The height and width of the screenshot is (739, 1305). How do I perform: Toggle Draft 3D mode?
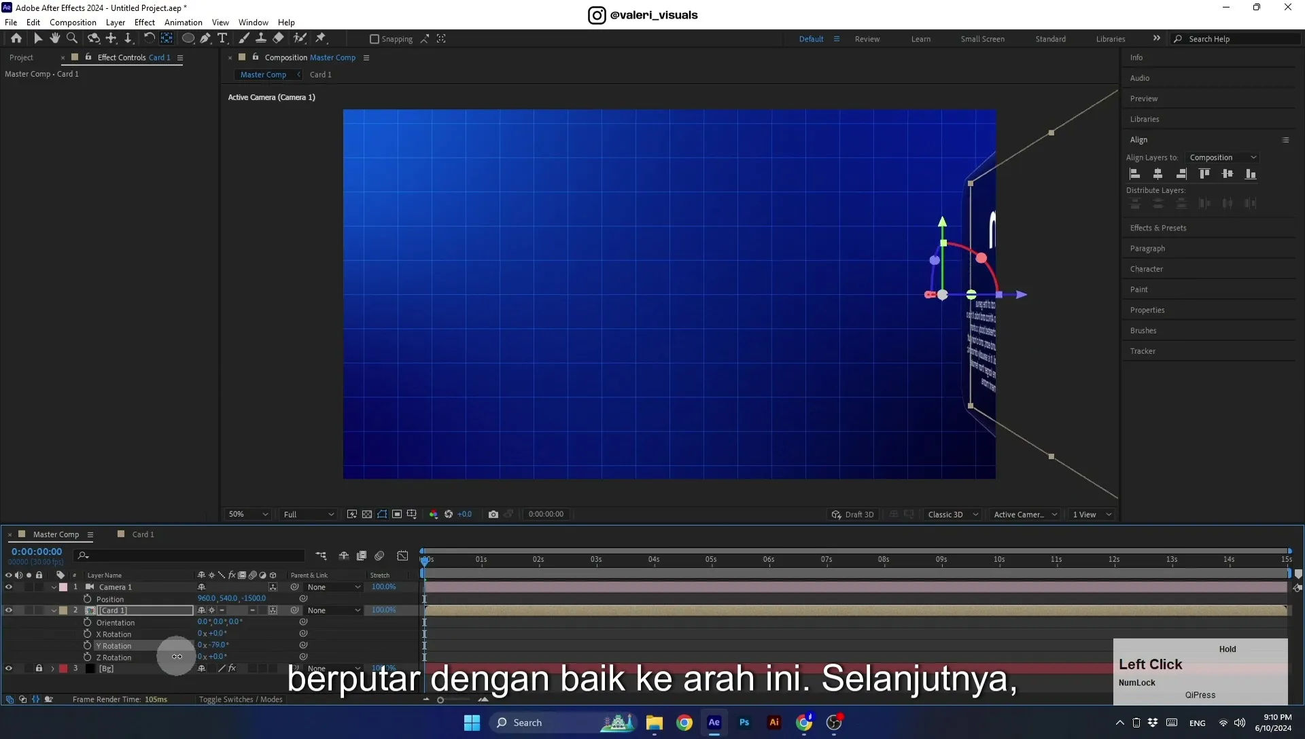tap(852, 515)
